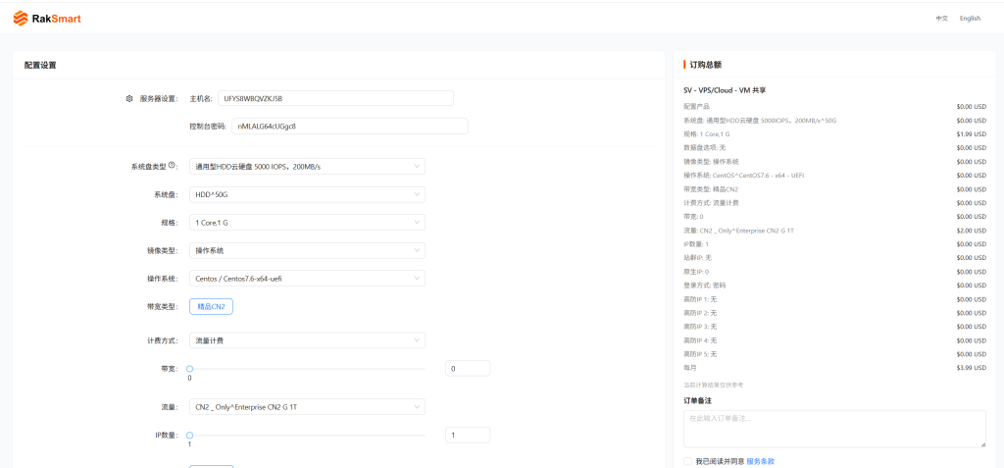Click the help question icon next to 系统盘类型
Viewport: 1004px width, 468px height.
tap(172, 166)
